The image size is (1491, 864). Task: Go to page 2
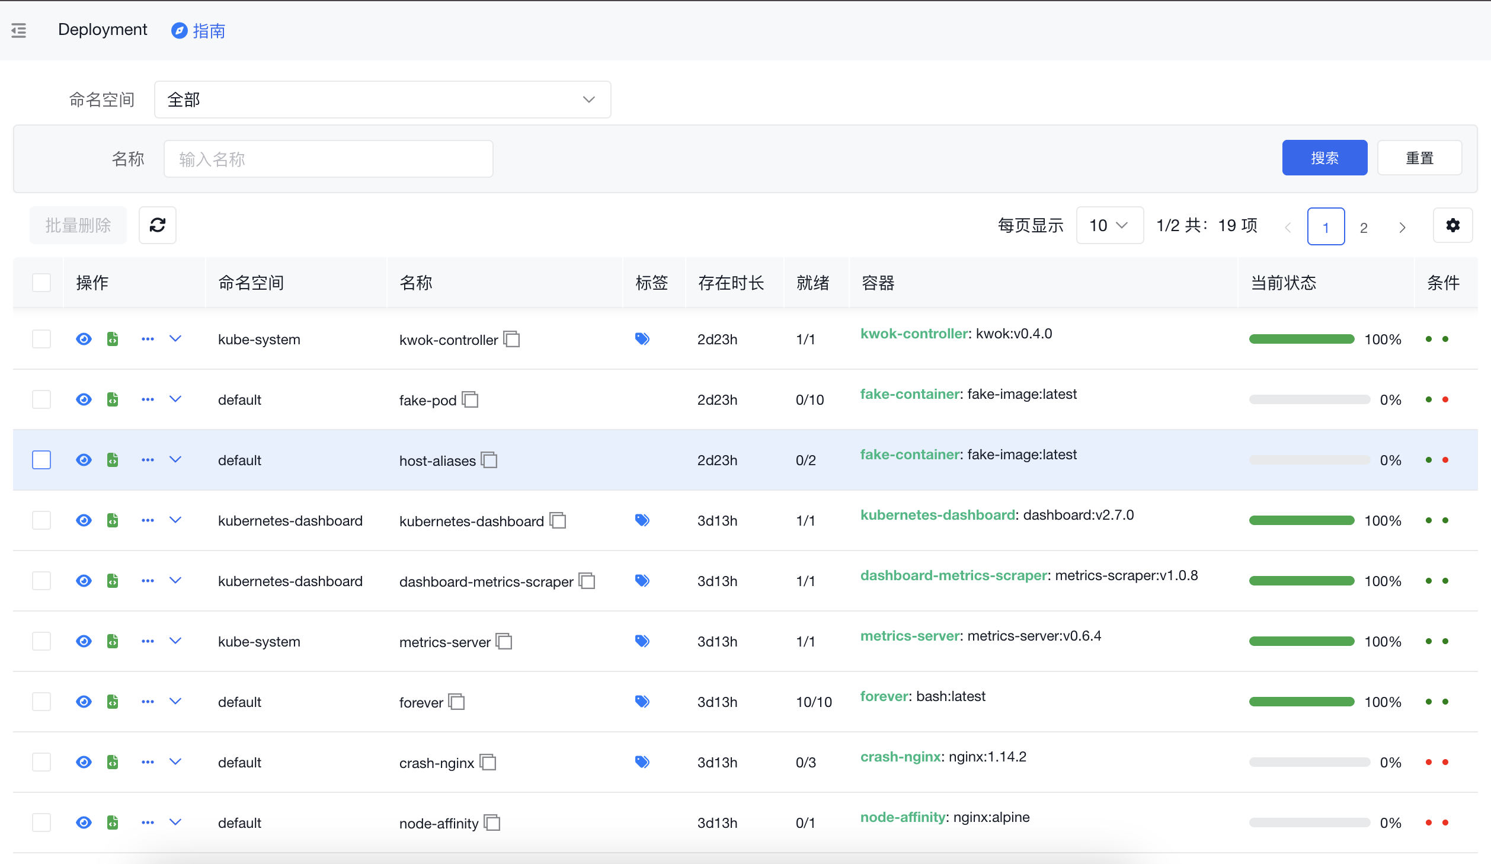1364,227
